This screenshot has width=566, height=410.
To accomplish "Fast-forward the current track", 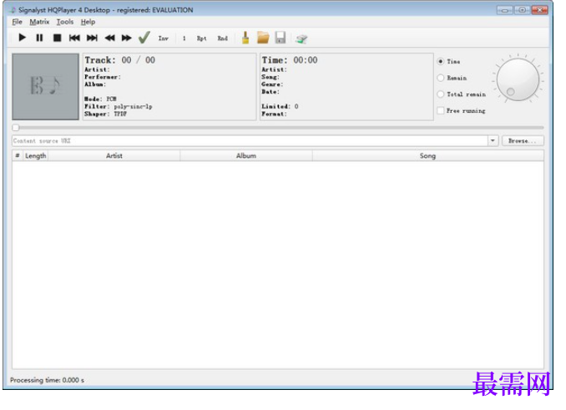I will [127, 38].
